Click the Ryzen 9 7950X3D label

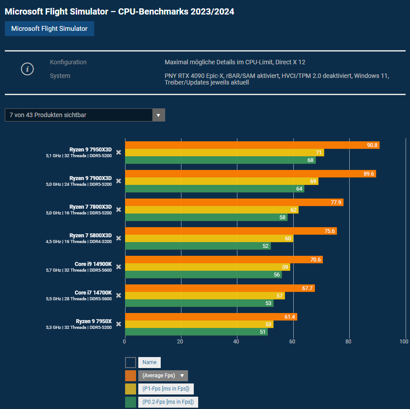click(x=90, y=150)
